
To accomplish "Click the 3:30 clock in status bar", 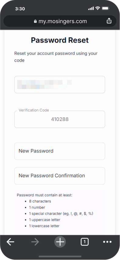I will pos(20,9).
